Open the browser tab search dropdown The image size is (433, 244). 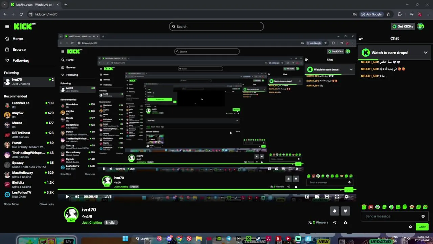(4, 5)
